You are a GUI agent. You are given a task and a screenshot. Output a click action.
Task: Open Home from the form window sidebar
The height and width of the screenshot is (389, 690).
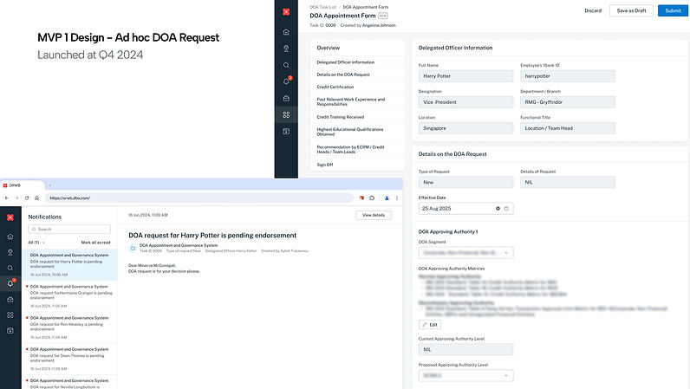point(286,32)
